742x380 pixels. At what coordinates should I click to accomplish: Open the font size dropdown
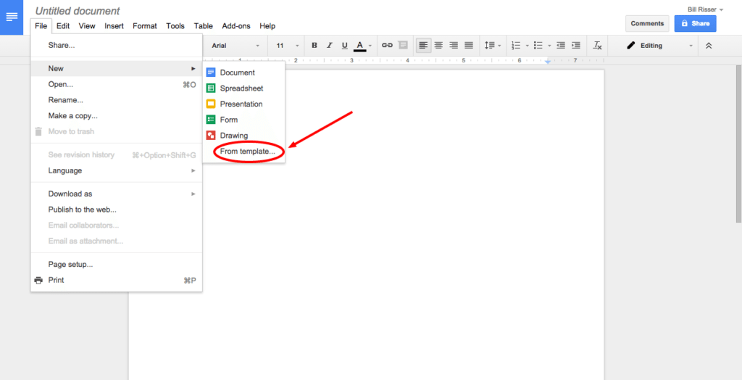click(287, 46)
